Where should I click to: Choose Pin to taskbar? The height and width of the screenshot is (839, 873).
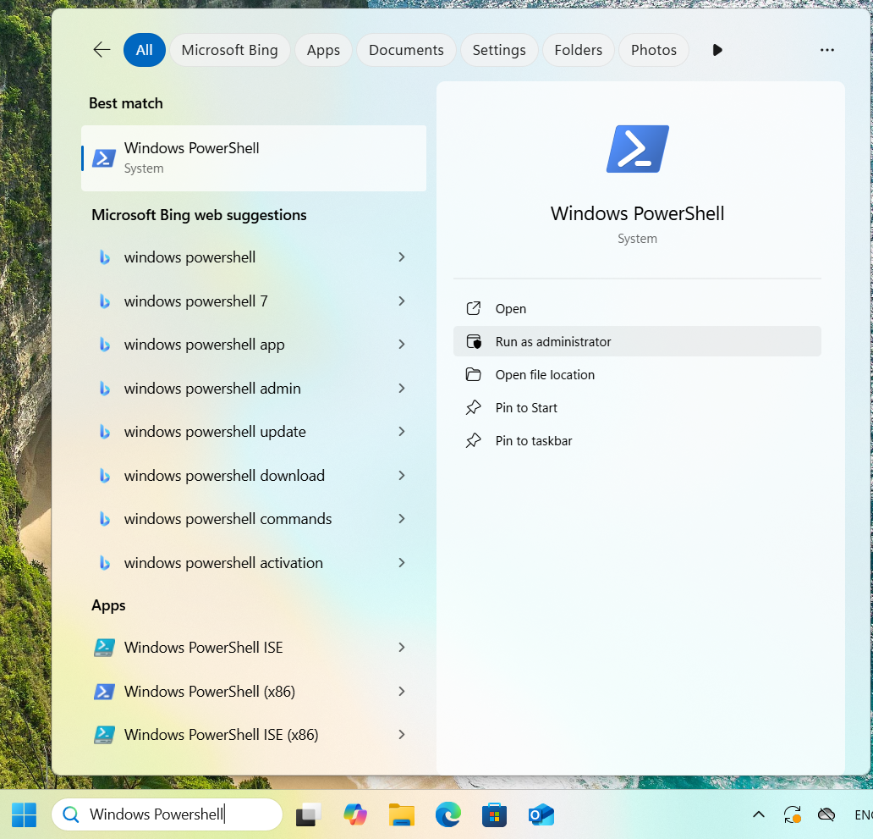point(638,441)
